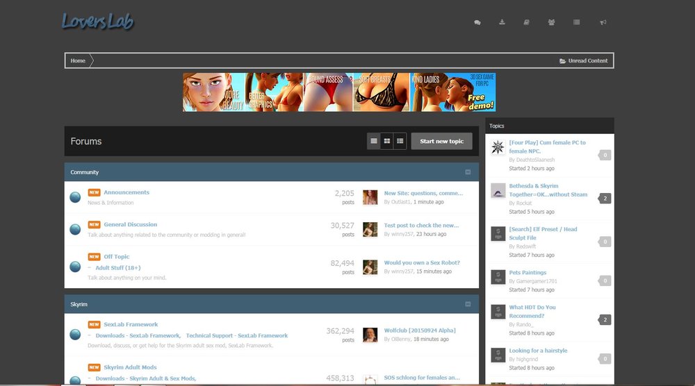Open highgrind author link in sidebar
The width and height of the screenshot is (695, 386).
pyautogui.click(x=527, y=359)
